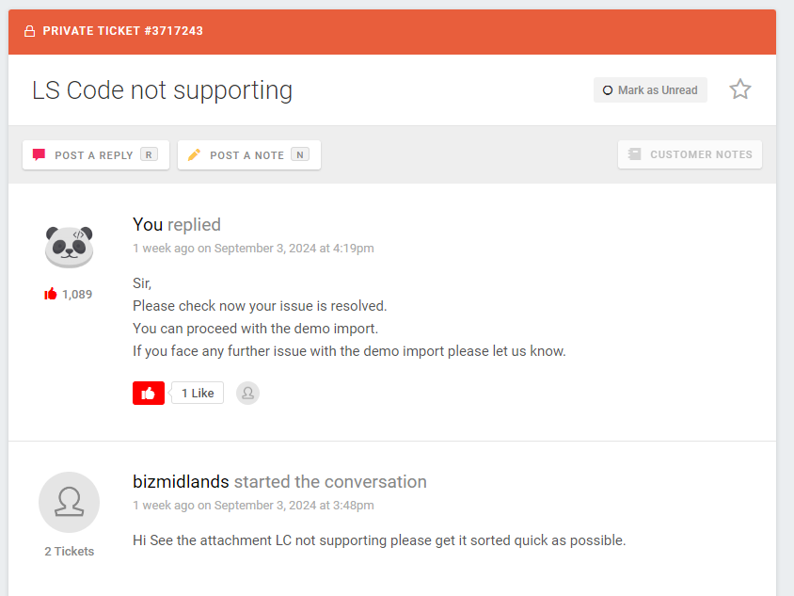Click the pink speech bubble reply icon
Image resolution: width=794 pixels, height=596 pixels.
tap(39, 154)
